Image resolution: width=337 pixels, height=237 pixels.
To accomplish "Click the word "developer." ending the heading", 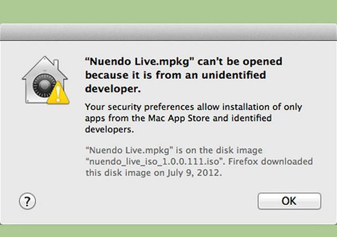I will pos(113,89).
